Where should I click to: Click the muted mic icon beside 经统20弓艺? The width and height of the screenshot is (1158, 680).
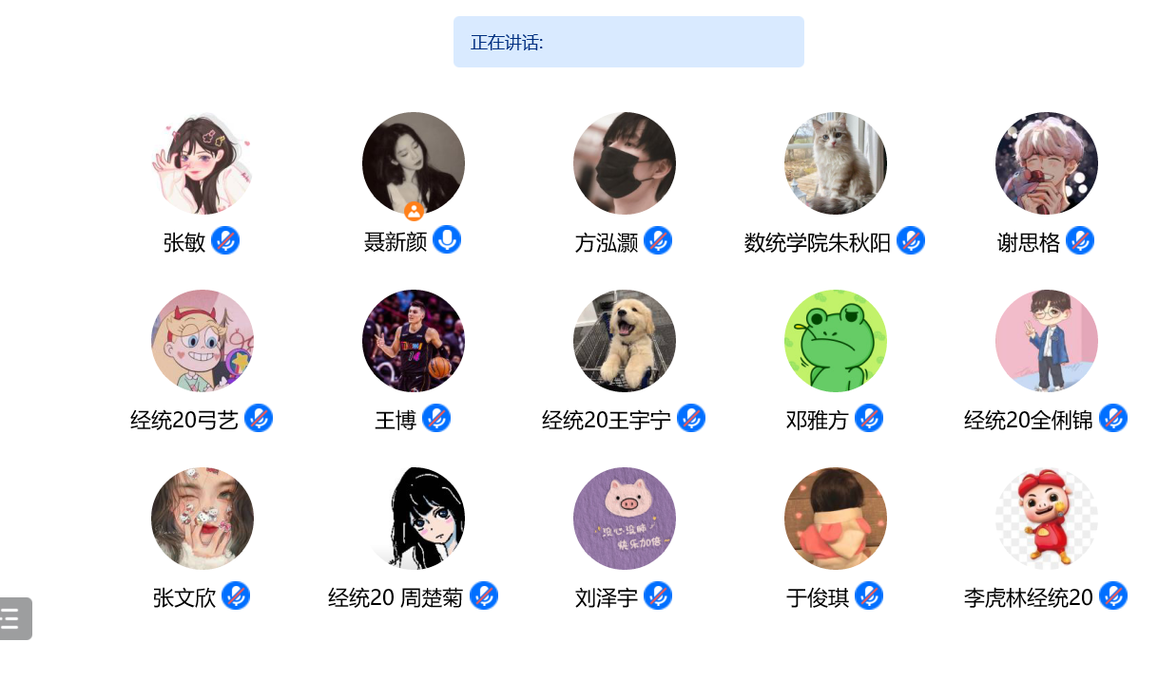click(x=259, y=418)
